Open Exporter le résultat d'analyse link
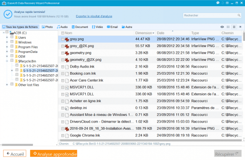The width and height of the screenshot is (245, 160). 94,16
